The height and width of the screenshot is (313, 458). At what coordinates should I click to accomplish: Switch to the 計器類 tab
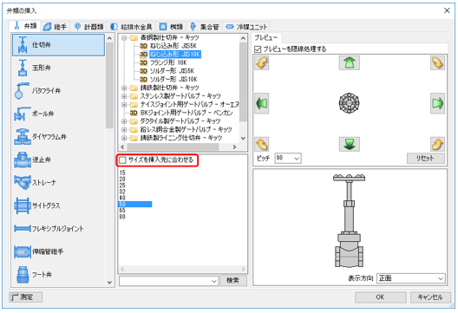(89, 27)
